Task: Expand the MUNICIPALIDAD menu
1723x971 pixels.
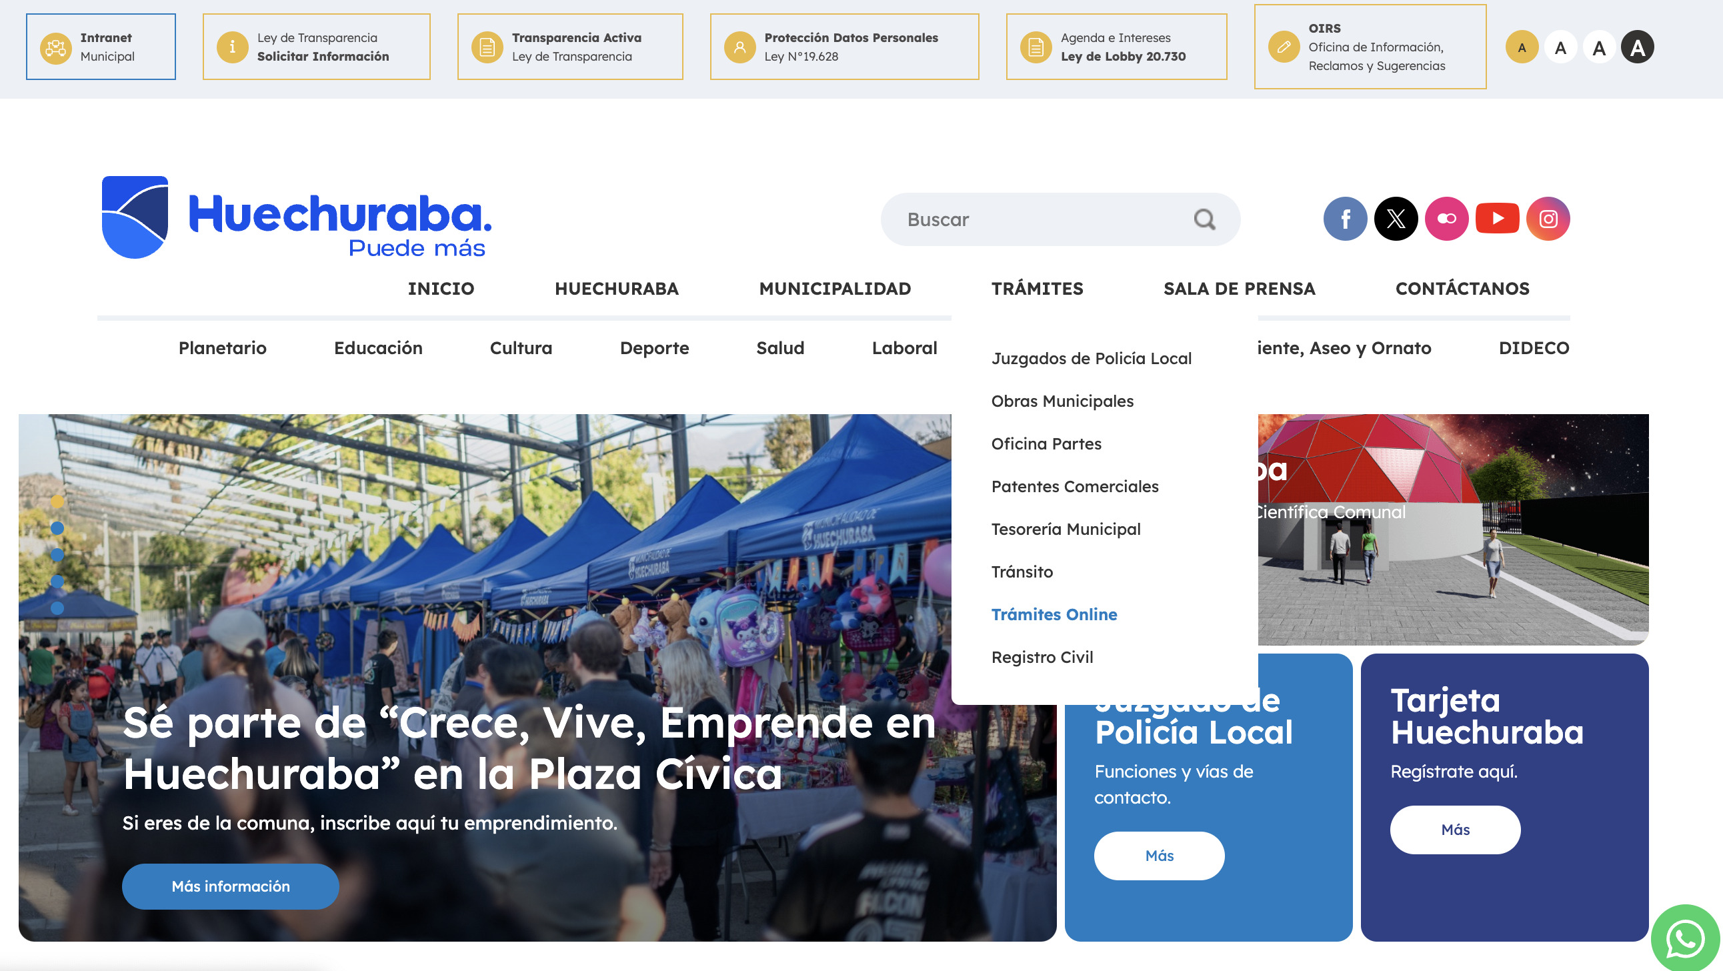Action: click(x=835, y=289)
